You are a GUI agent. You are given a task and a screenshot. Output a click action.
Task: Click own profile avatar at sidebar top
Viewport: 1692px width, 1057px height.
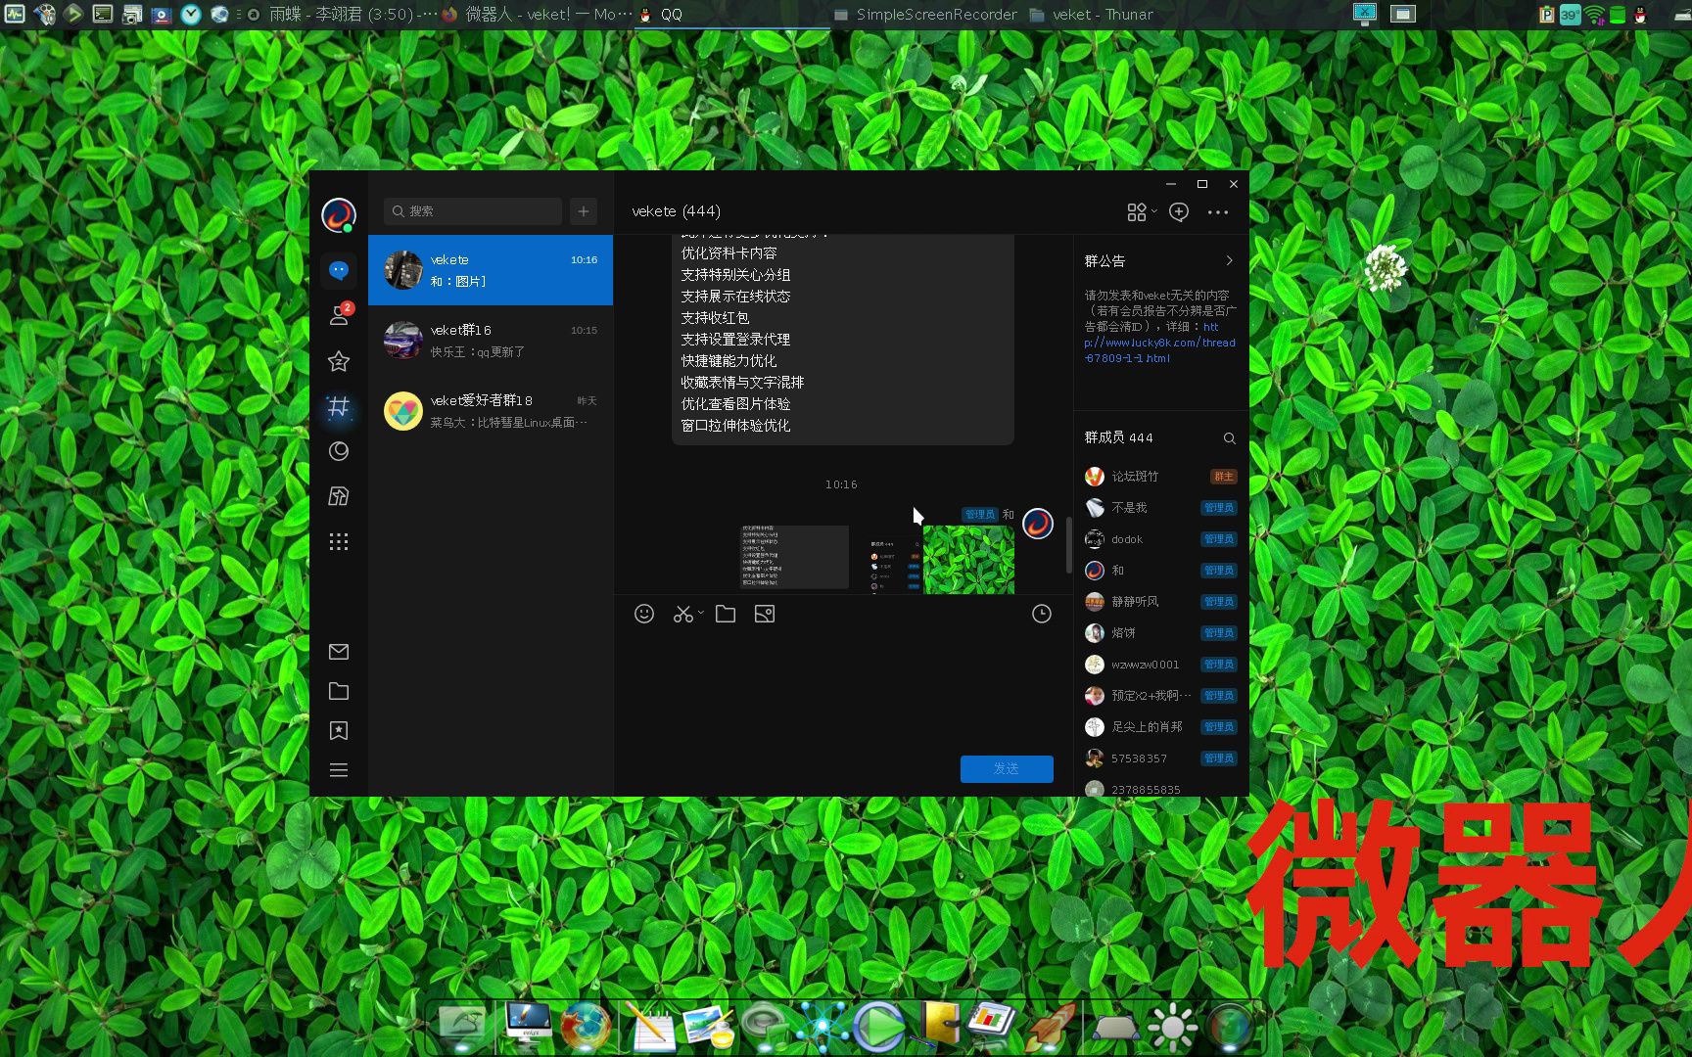(x=339, y=214)
